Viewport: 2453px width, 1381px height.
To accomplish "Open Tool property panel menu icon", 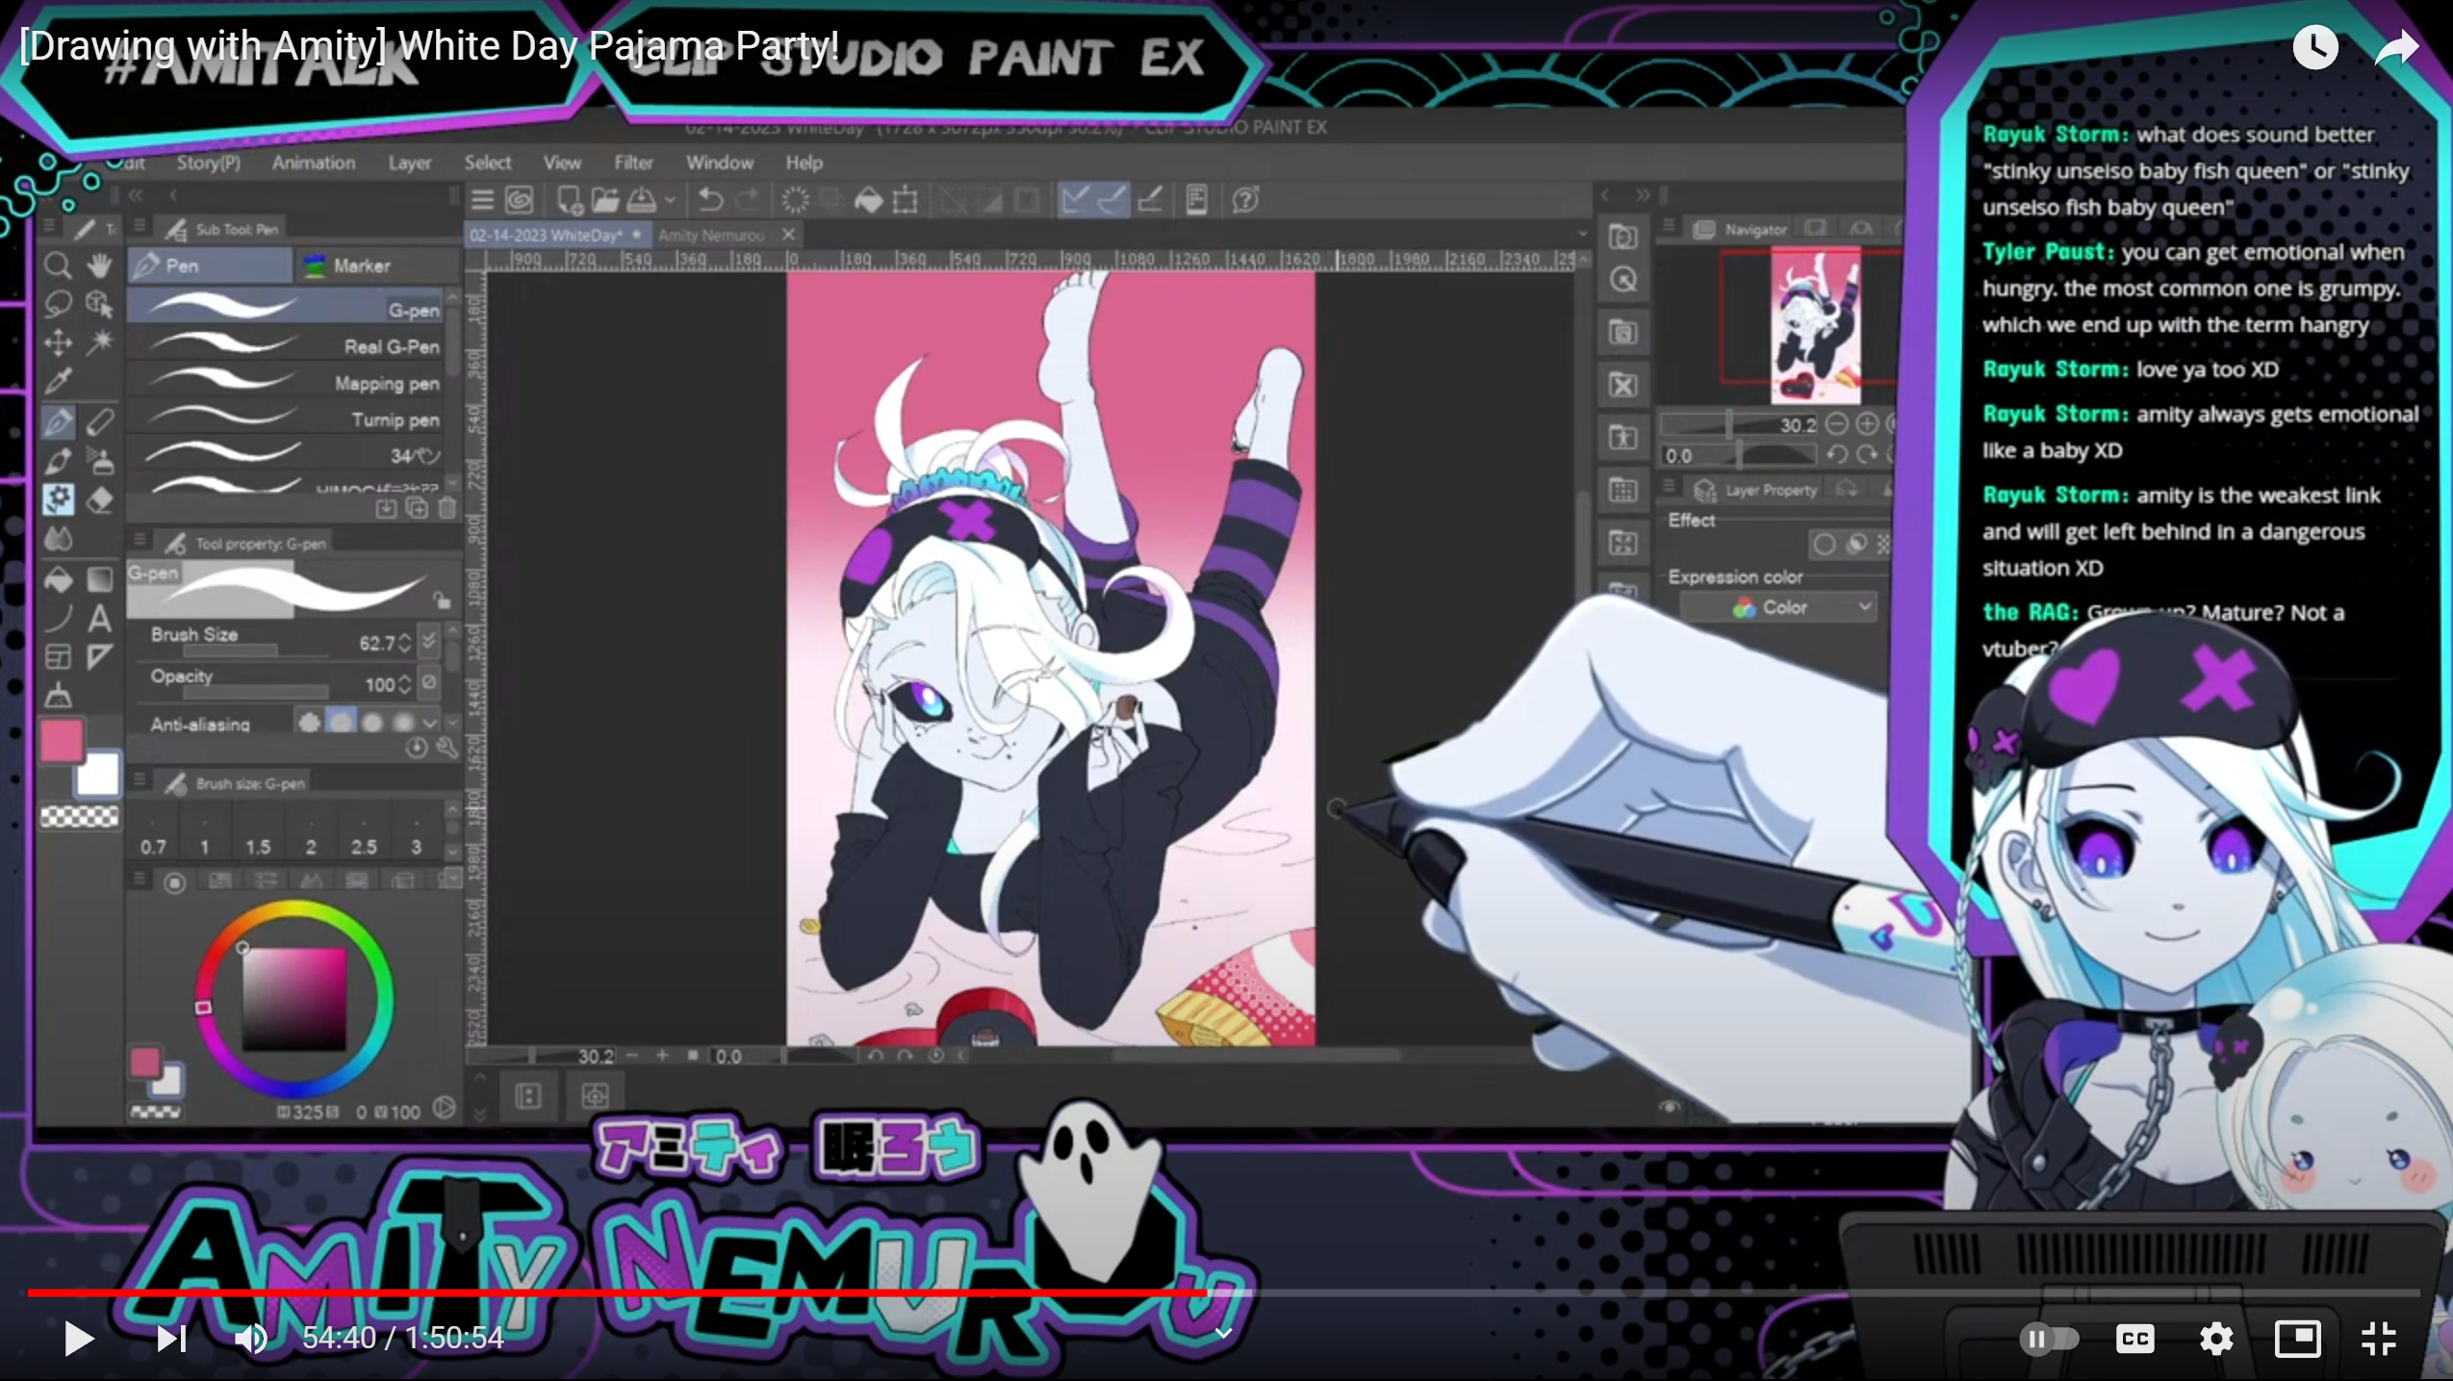I will [140, 541].
